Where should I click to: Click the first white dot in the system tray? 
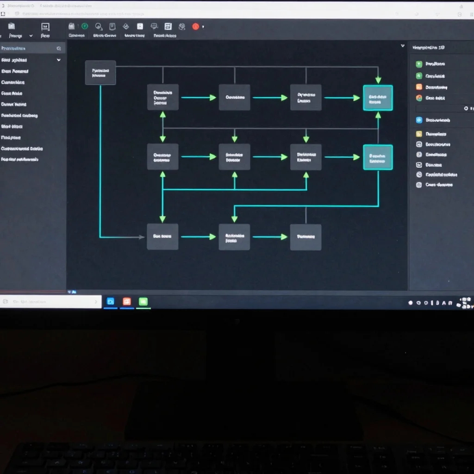411,303
